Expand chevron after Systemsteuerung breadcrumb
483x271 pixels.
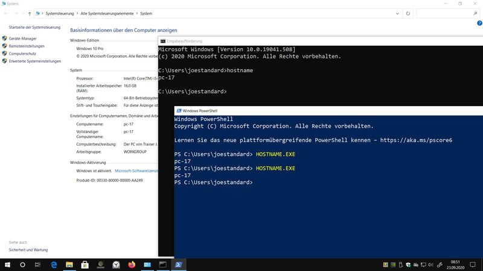click(x=77, y=13)
